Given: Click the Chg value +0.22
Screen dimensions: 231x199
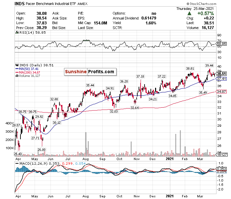Looking at the screenshot, I should click(209, 18).
